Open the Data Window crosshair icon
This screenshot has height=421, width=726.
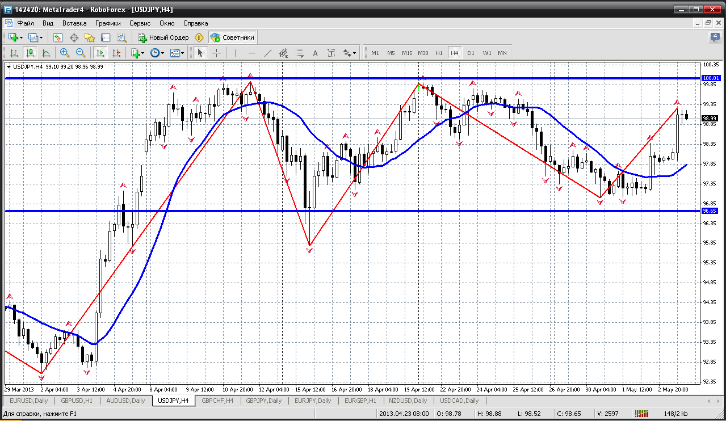coord(74,37)
